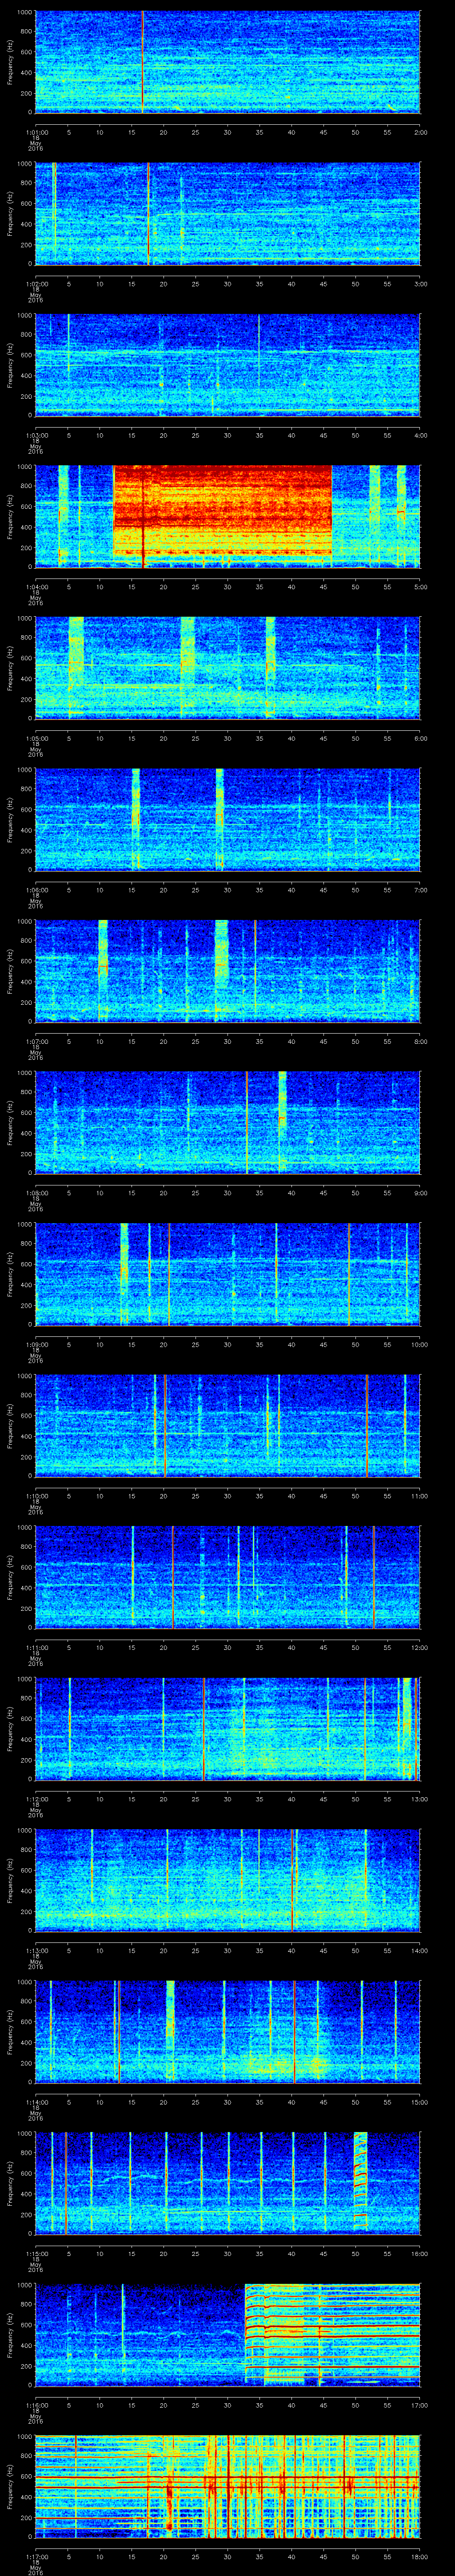This screenshot has height=2576, width=455.
Task: Click 'Frequency (Hz)' axis label of 1:10:00 panel
Action: 10,1425
